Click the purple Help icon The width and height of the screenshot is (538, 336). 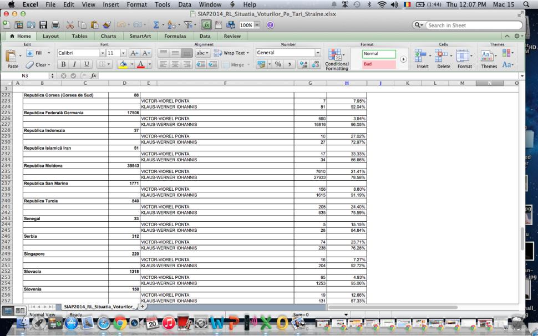pyautogui.click(x=270, y=25)
